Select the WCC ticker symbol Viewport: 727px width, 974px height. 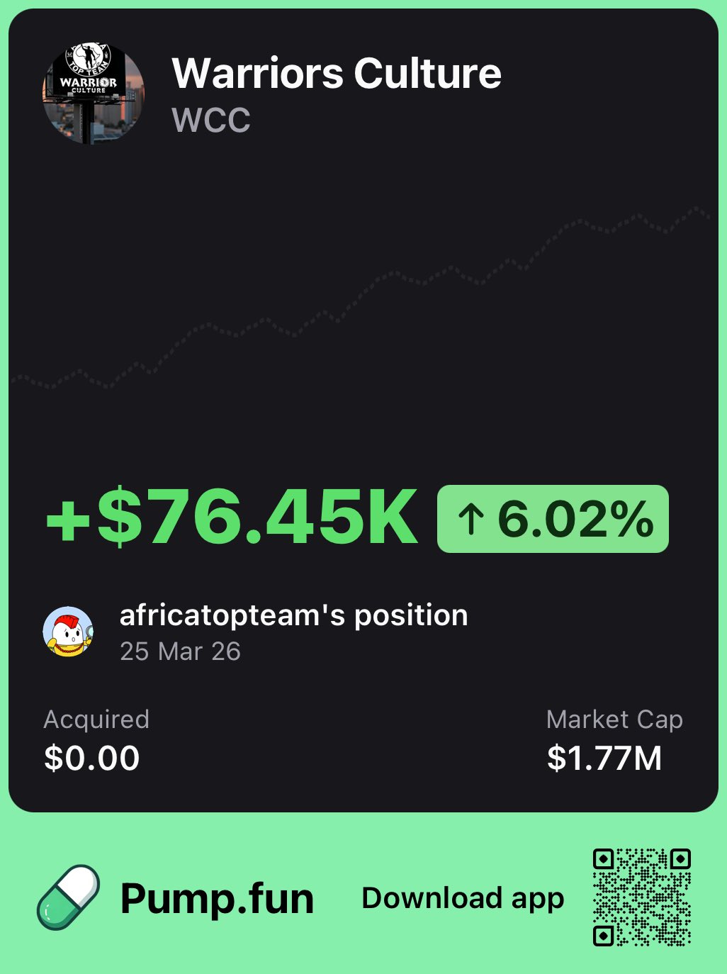(x=211, y=120)
